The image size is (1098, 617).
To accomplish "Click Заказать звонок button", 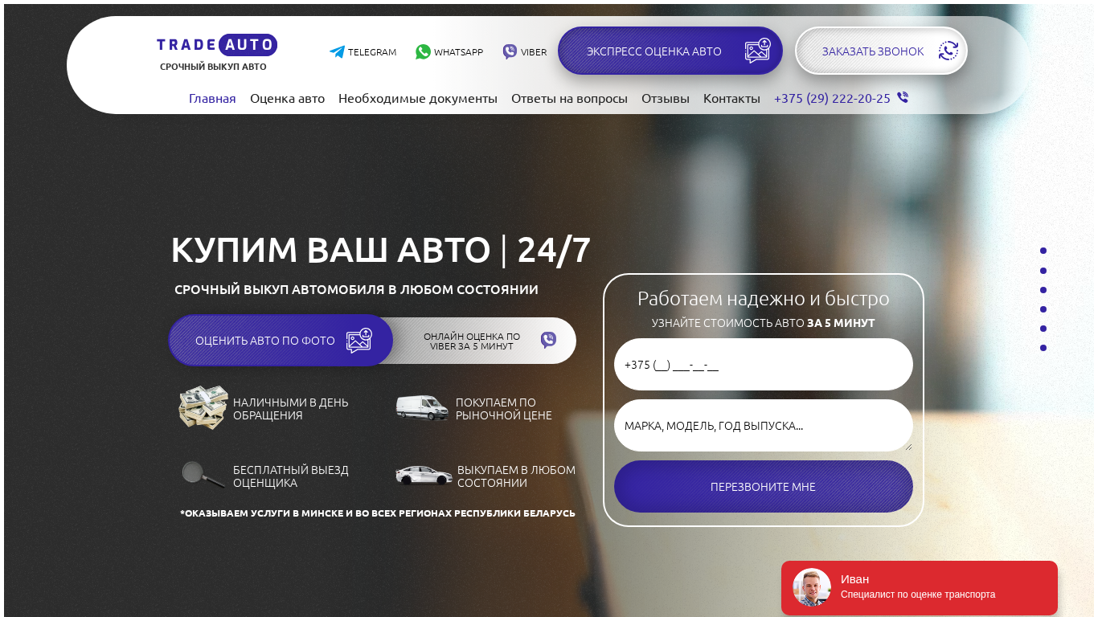I will coord(881,51).
